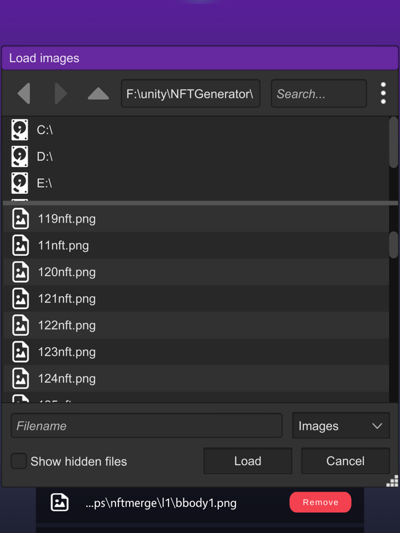Image resolution: width=400 pixels, height=533 pixels.
Task: Enable Show hidden files
Action: click(x=18, y=461)
